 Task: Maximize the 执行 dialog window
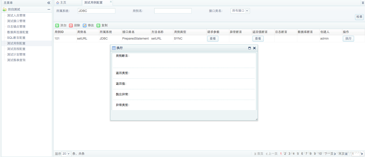[249, 48]
